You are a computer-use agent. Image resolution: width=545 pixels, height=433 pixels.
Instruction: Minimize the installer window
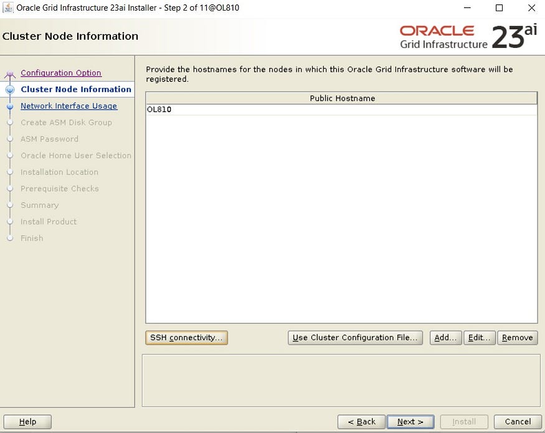point(468,7)
